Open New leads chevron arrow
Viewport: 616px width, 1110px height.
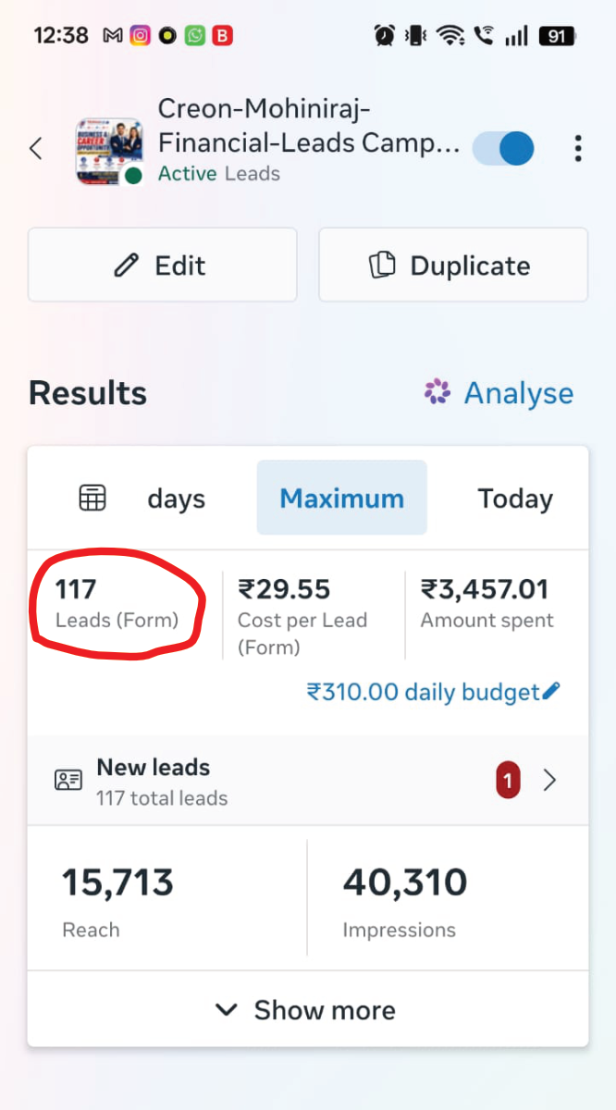(550, 781)
